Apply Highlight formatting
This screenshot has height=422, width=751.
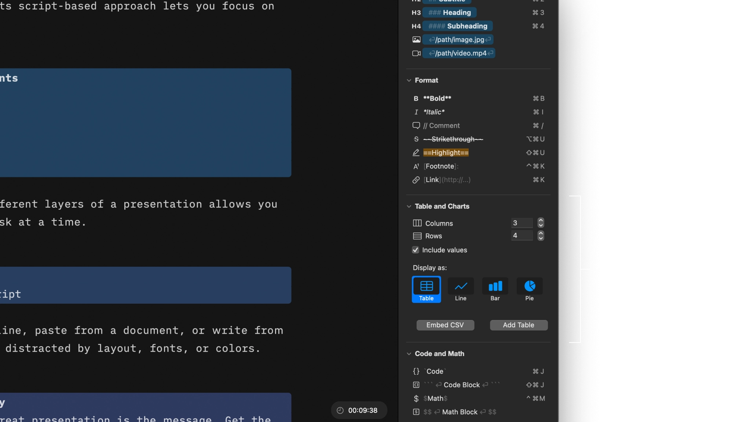446,152
